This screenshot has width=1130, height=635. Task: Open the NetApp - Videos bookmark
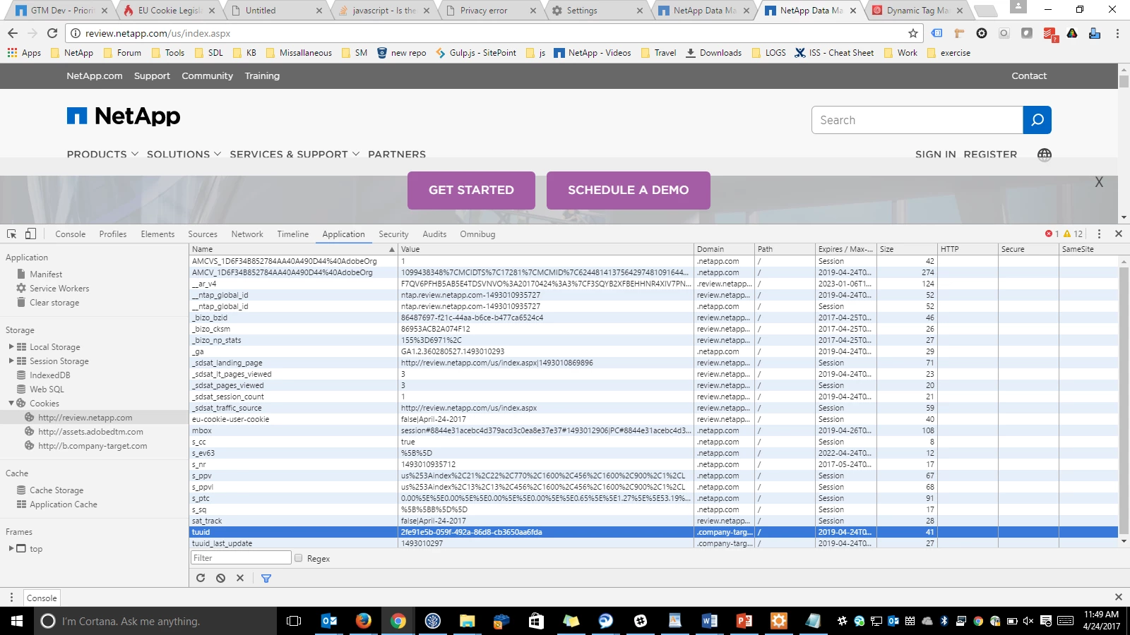(x=593, y=53)
